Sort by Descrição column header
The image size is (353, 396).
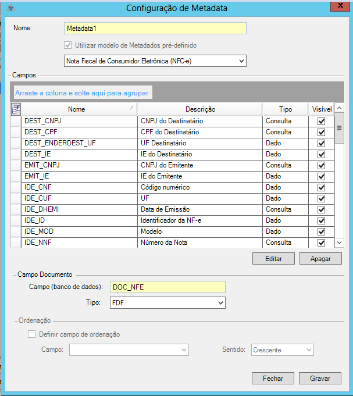[200, 109]
